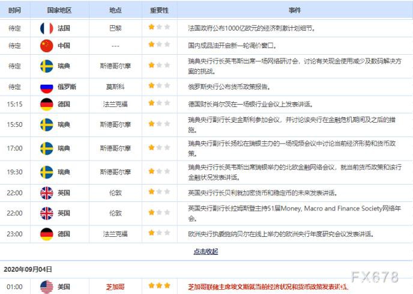Click the importance stars in the 15:15 row
This screenshot has height=294, width=413.
point(159,103)
